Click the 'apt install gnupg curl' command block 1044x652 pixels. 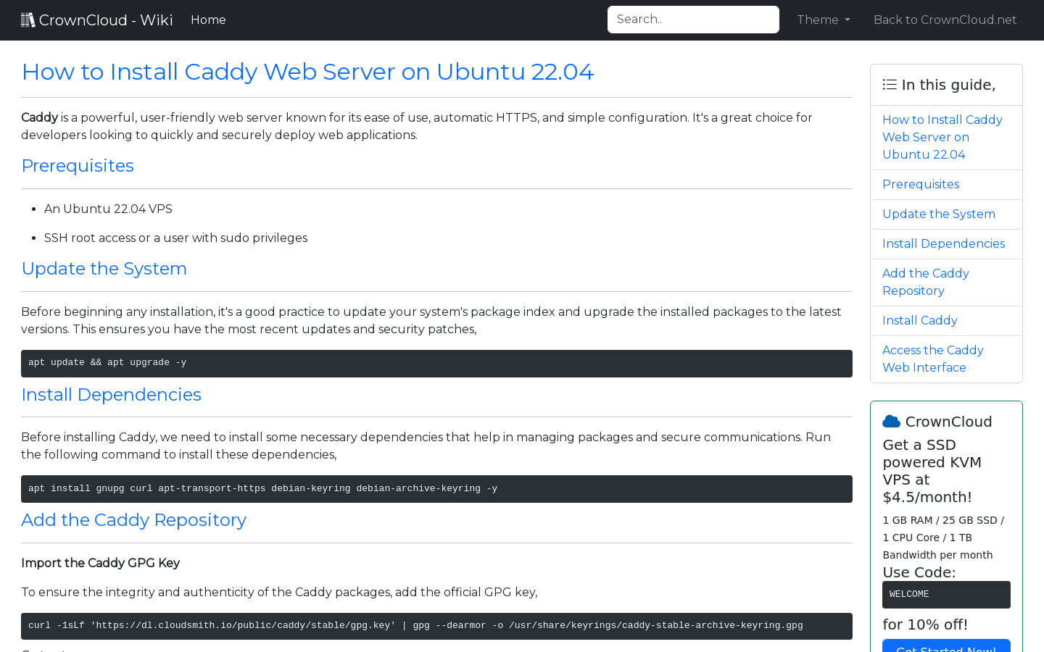coord(436,489)
